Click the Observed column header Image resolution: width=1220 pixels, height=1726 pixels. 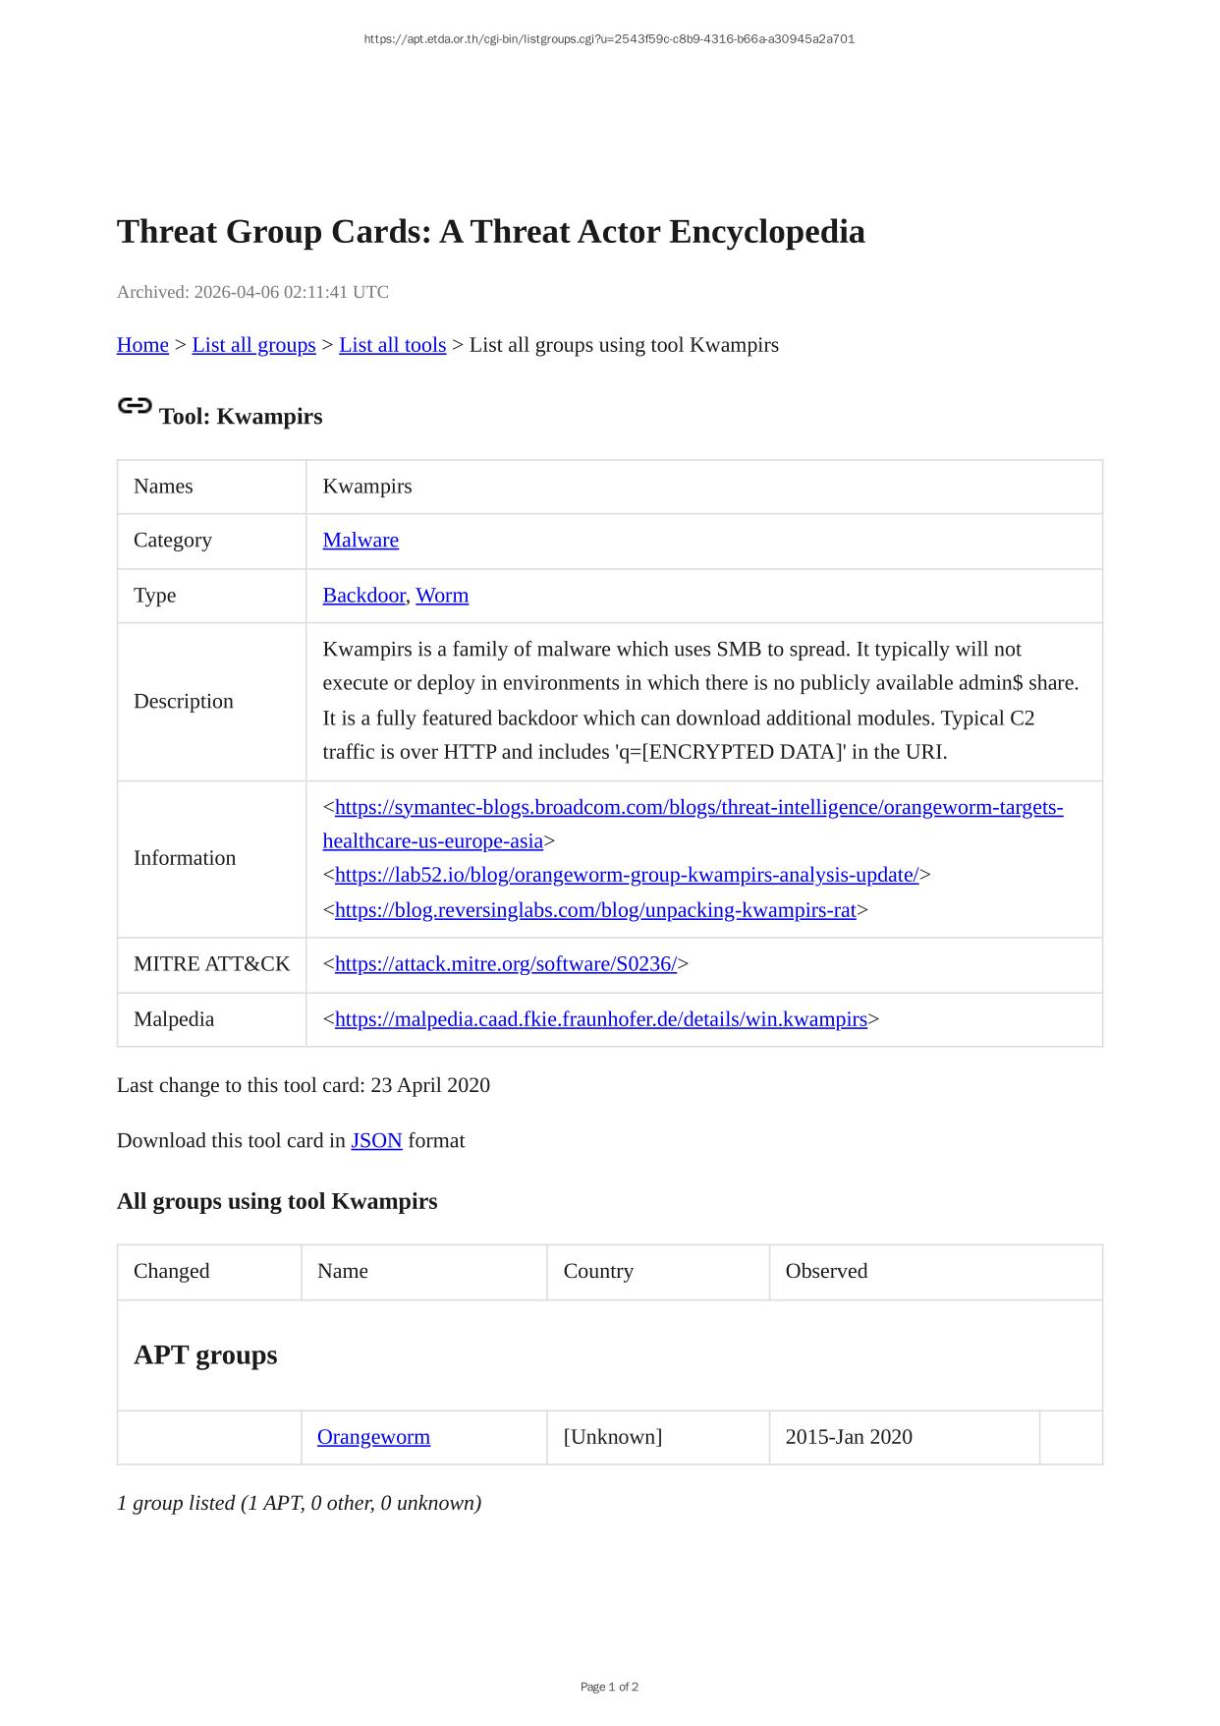[x=826, y=1271]
